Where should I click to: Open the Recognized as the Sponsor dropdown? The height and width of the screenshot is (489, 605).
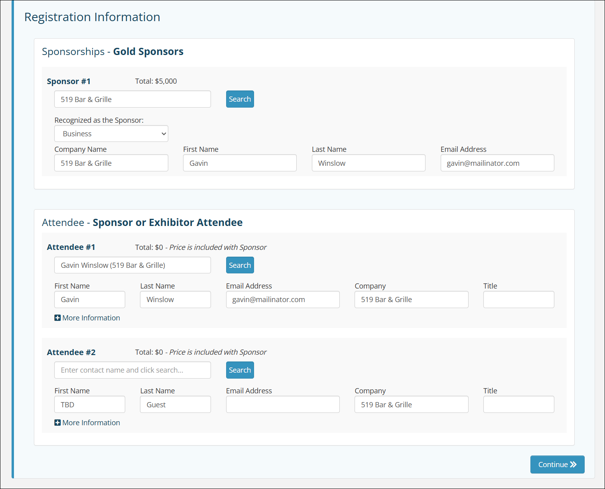[x=111, y=134]
